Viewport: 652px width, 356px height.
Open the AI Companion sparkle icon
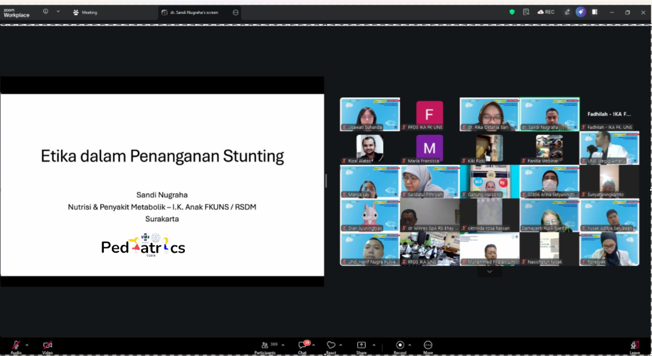[x=581, y=12]
